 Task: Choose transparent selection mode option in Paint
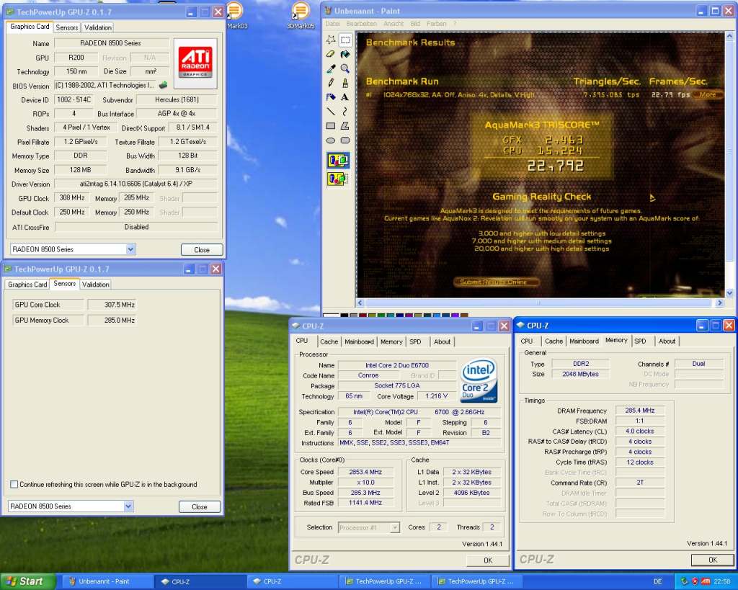[x=338, y=179]
